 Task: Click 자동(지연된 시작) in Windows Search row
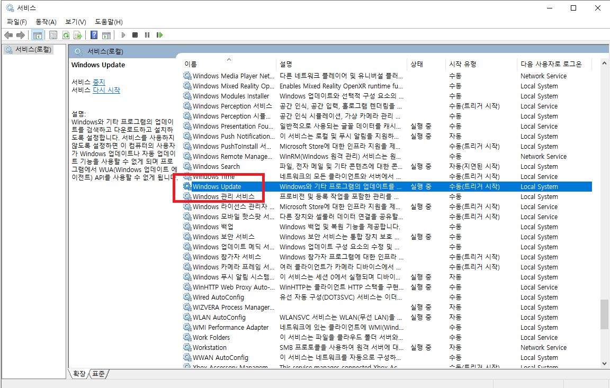474,166
